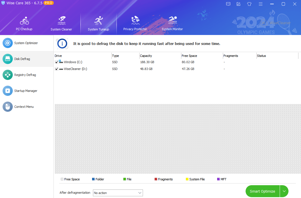The image size is (301, 198).
Task: Click the 47.26 GB free space value
Action: pyautogui.click(x=188, y=69)
